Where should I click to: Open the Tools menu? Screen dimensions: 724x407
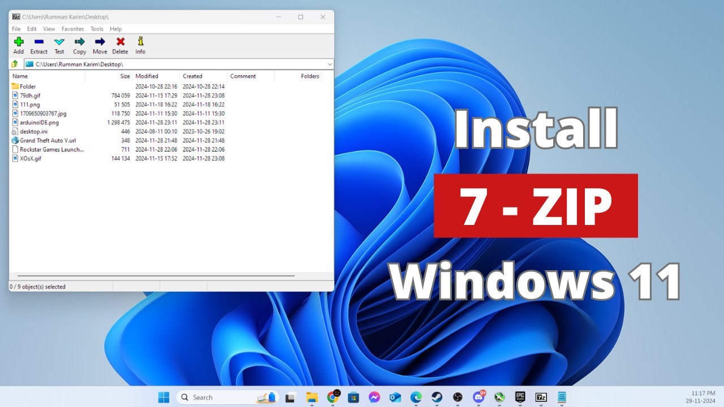click(x=97, y=29)
